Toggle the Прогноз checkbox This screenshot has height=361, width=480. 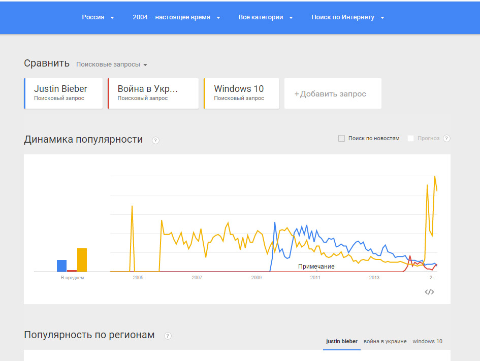click(410, 138)
